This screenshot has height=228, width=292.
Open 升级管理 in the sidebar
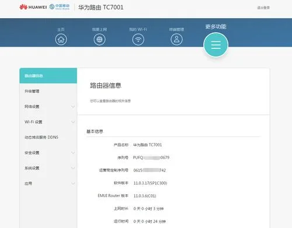coord(48,91)
